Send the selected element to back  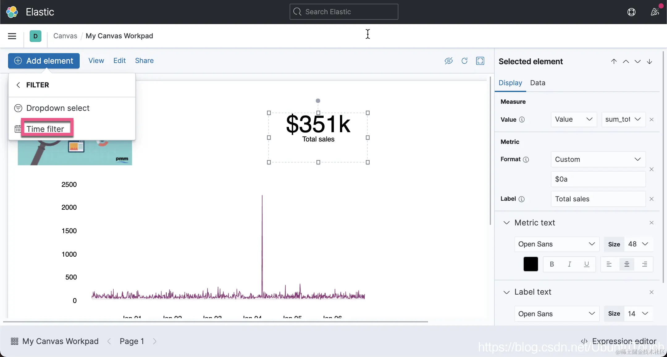[x=649, y=61]
